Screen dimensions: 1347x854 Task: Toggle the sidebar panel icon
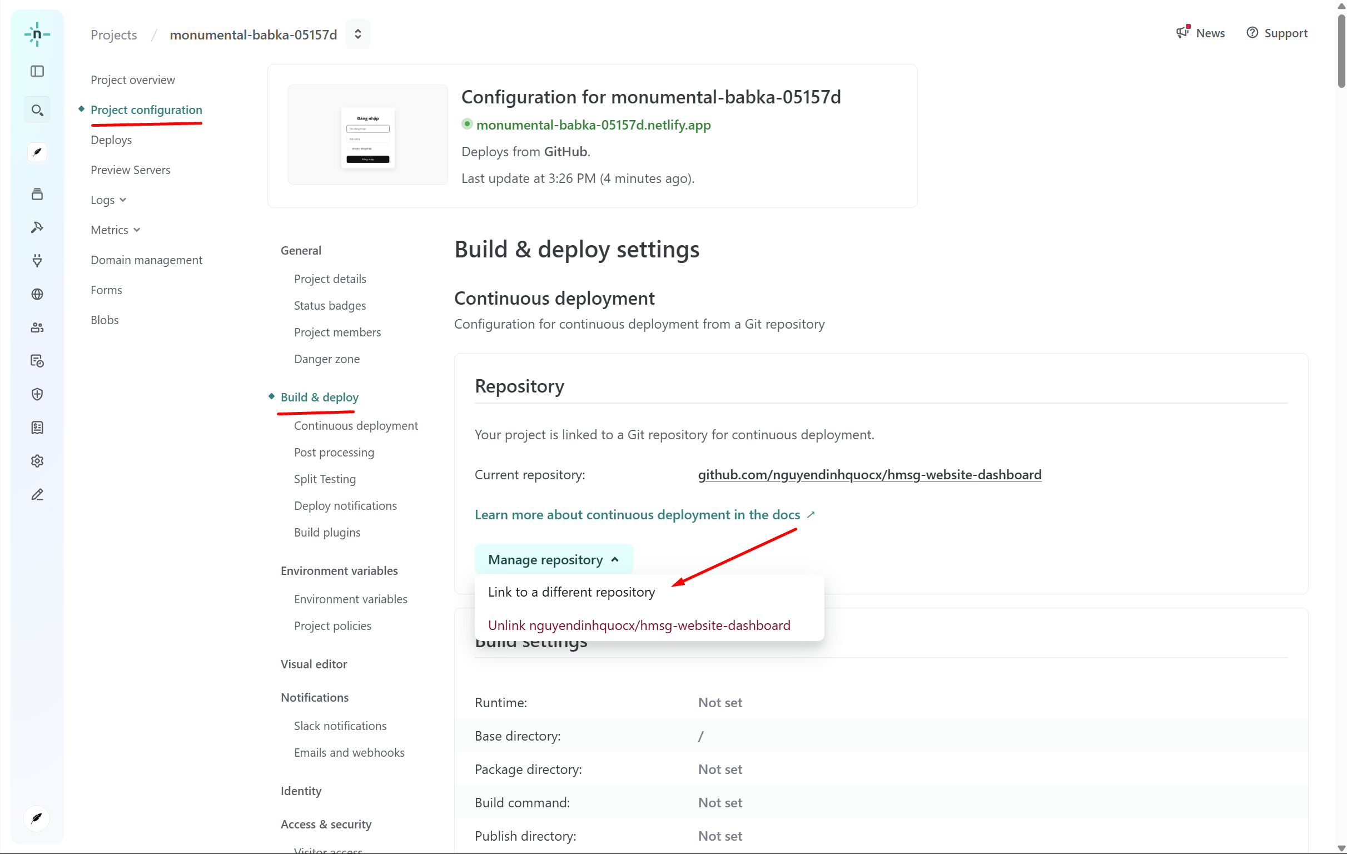click(37, 71)
